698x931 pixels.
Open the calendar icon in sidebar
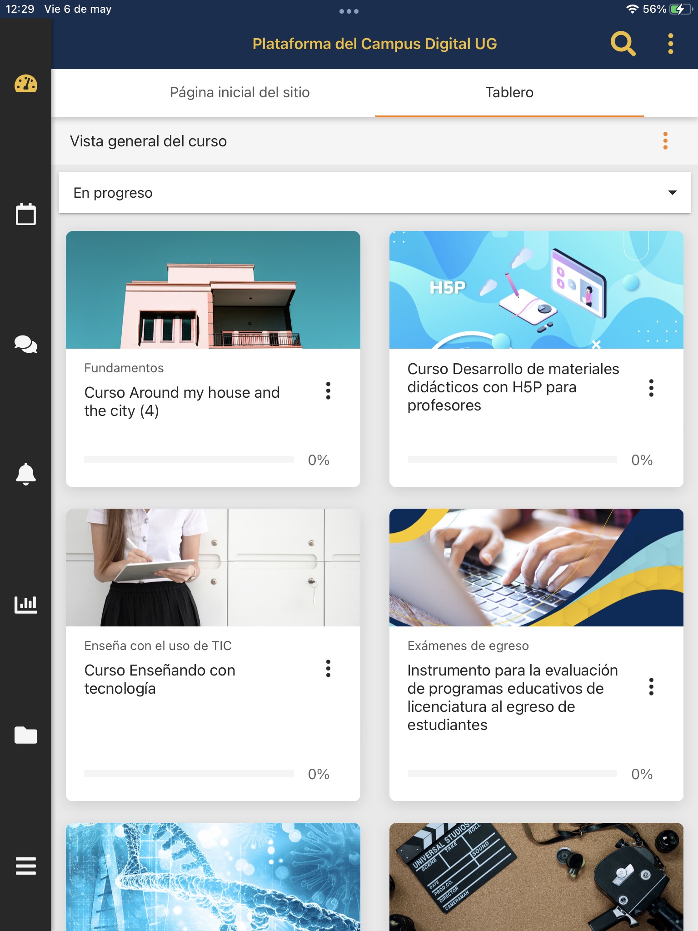(x=25, y=214)
